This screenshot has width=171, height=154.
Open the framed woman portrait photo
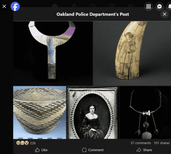(x=93, y=112)
